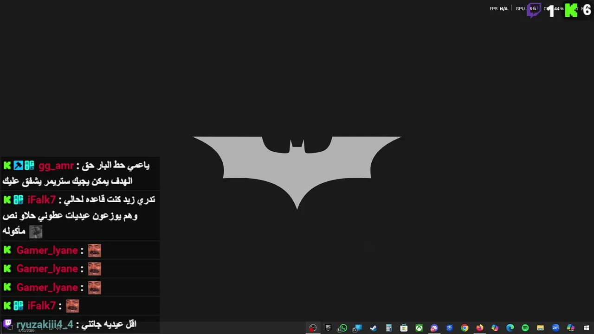Click the green Kick viewer-count logo

[571, 10]
